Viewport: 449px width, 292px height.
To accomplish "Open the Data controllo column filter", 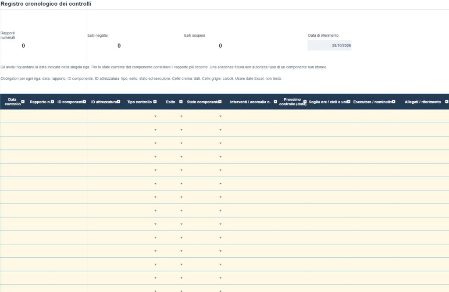I will pos(23,102).
